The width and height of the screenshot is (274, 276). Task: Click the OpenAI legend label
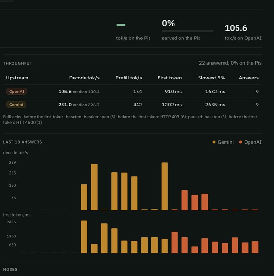(x=253, y=142)
